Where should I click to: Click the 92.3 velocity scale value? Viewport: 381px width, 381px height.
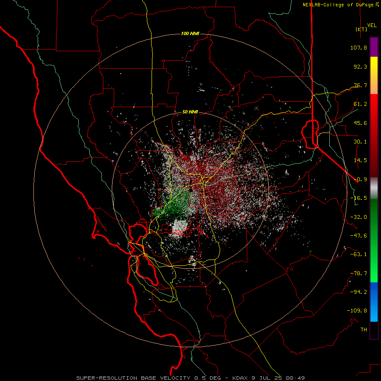point(360,66)
